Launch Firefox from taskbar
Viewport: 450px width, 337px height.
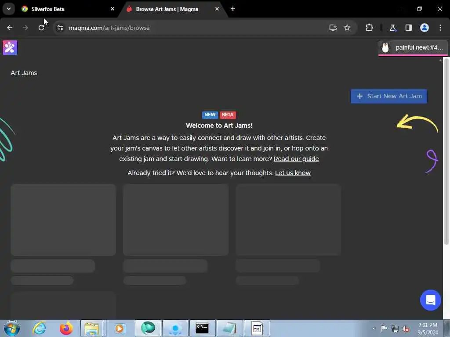pyautogui.click(x=66, y=328)
